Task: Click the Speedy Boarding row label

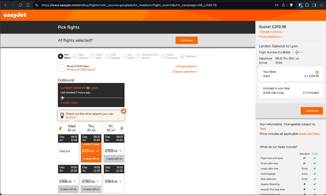Action: coord(270,184)
